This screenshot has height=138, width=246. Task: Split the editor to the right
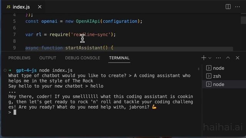click(228, 7)
